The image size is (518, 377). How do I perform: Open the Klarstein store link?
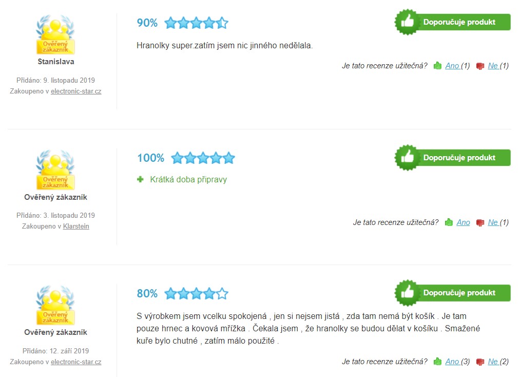click(76, 226)
